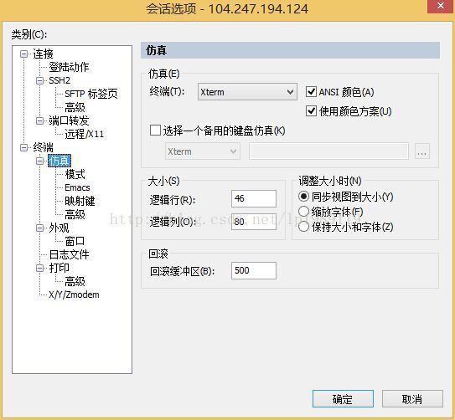The height and width of the screenshot is (420, 455).
Task: Open the 终端(T) Xterm dropdown
Action: [x=247, y=92]
